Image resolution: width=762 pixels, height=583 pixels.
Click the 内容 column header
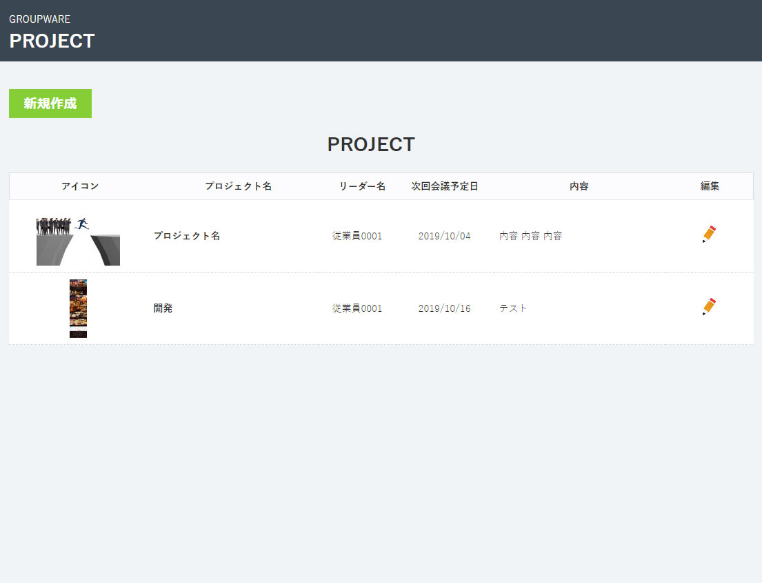(579, 186)
